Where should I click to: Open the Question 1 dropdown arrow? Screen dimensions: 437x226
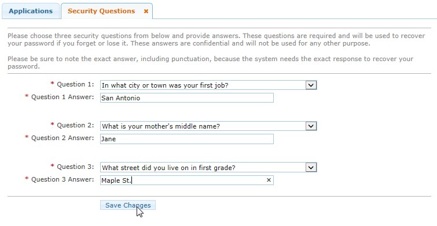[311, 85]
